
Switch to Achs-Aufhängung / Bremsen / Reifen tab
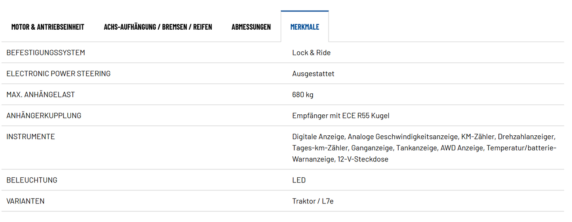pyautogui.click(x=158, y=27)
